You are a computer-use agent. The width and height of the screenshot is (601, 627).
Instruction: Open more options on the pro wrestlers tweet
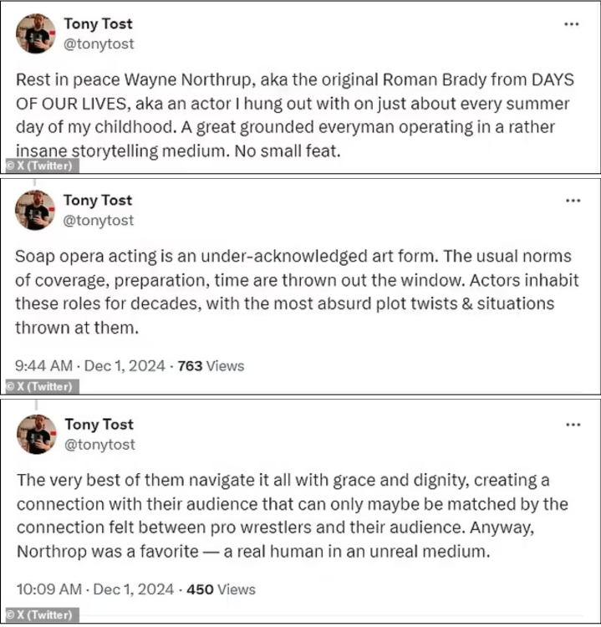tap(572, 425)
